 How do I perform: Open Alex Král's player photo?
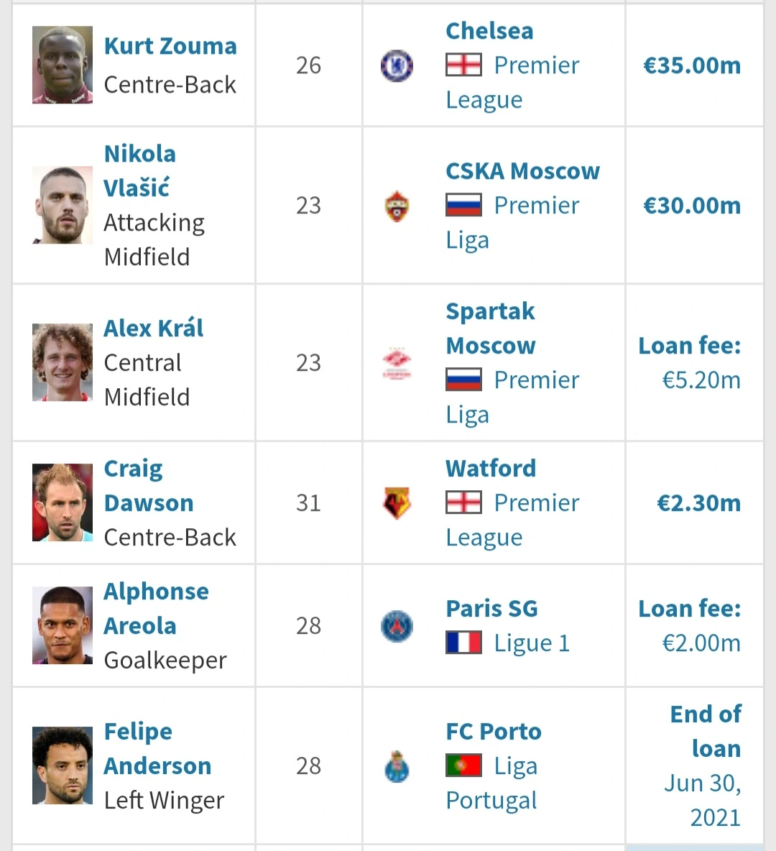63,362
